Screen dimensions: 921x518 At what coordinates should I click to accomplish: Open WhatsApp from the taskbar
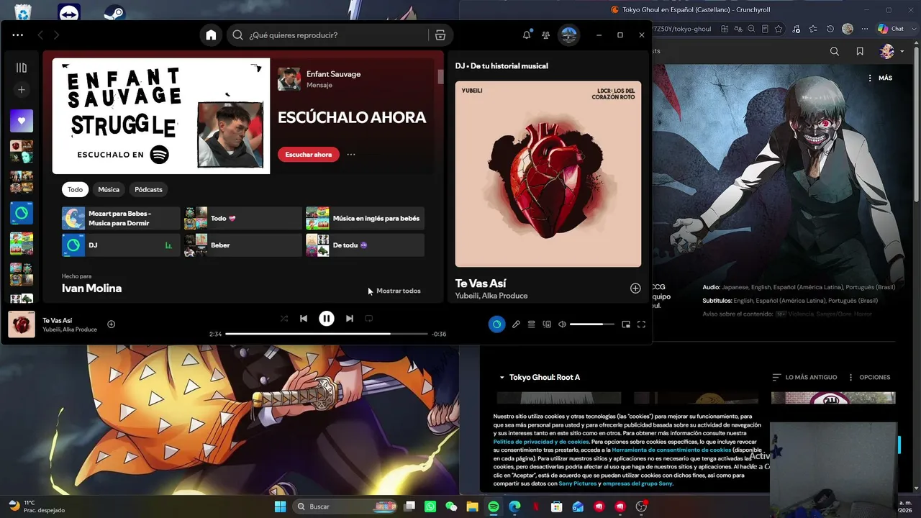430,506
